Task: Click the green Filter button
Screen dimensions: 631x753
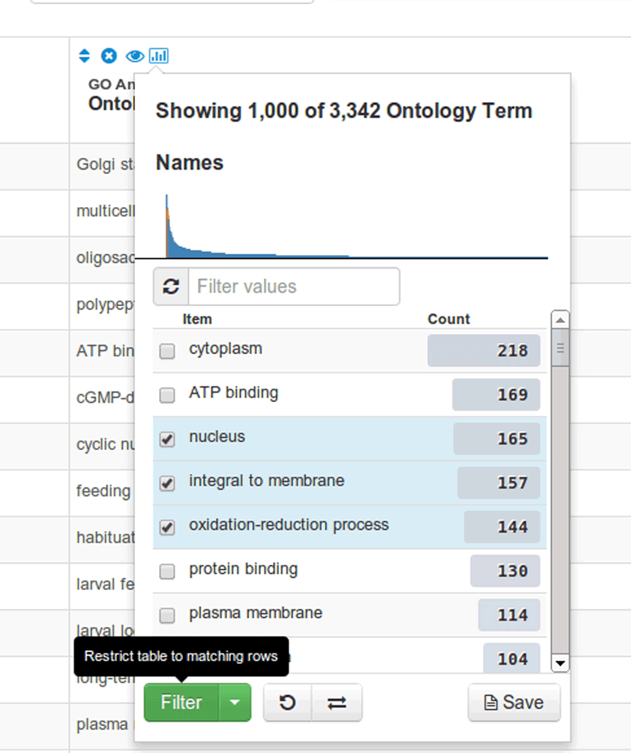Action: tap(181, 703)
